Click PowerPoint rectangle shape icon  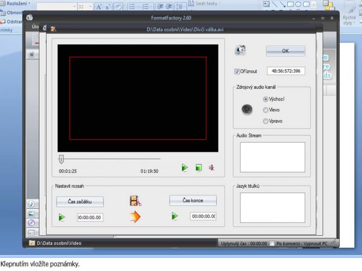(290, 4)
